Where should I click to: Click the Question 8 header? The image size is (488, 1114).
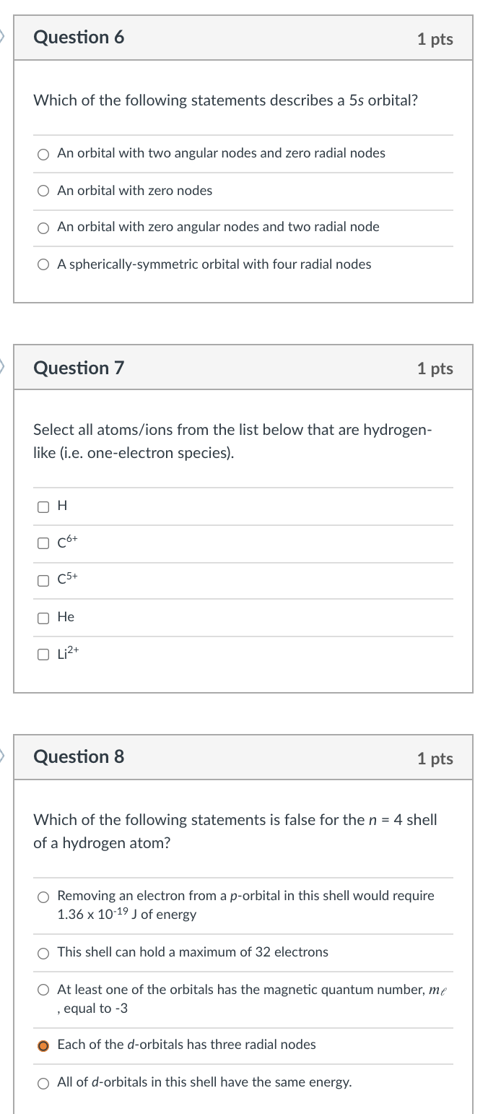click(79, 757)
